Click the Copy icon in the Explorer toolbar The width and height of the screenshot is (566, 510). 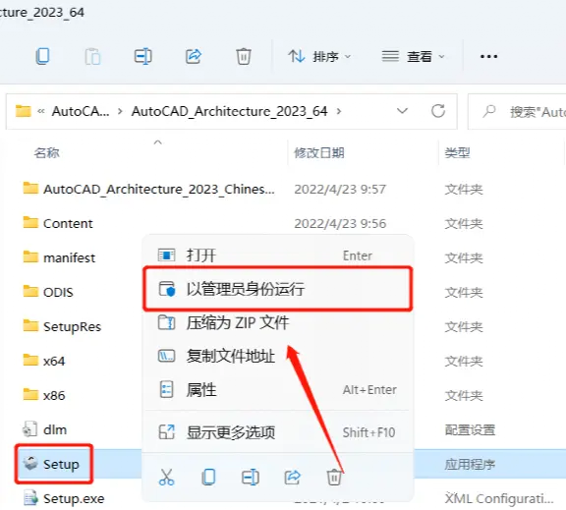coord(42,56)
